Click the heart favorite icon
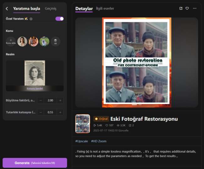 pyautogui.click(x=187, y=9)
